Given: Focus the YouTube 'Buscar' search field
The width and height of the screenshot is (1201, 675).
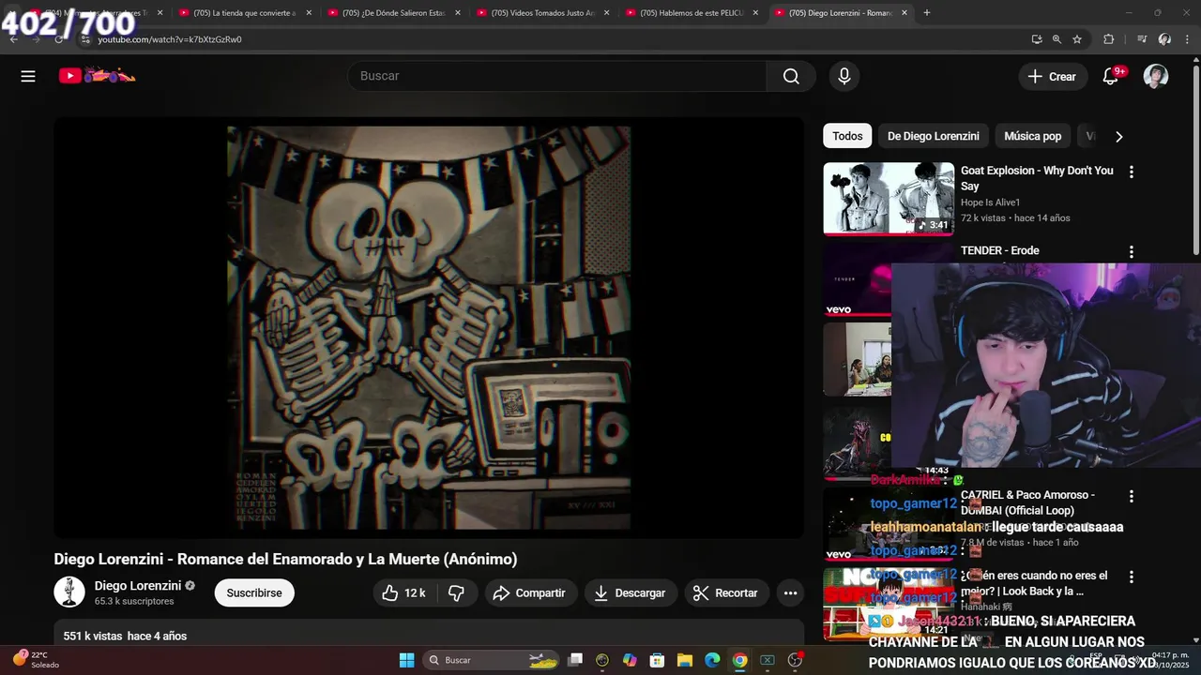Looking at the screenshot, I should click(x=557, y=76).
